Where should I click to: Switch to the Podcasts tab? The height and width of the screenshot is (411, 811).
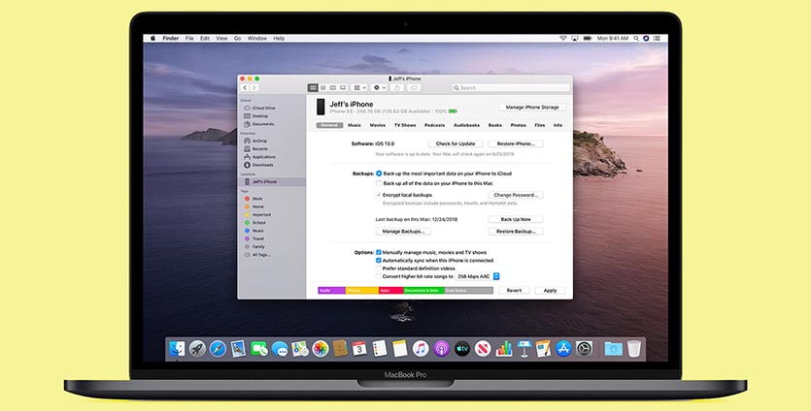(x=434, y=125)
